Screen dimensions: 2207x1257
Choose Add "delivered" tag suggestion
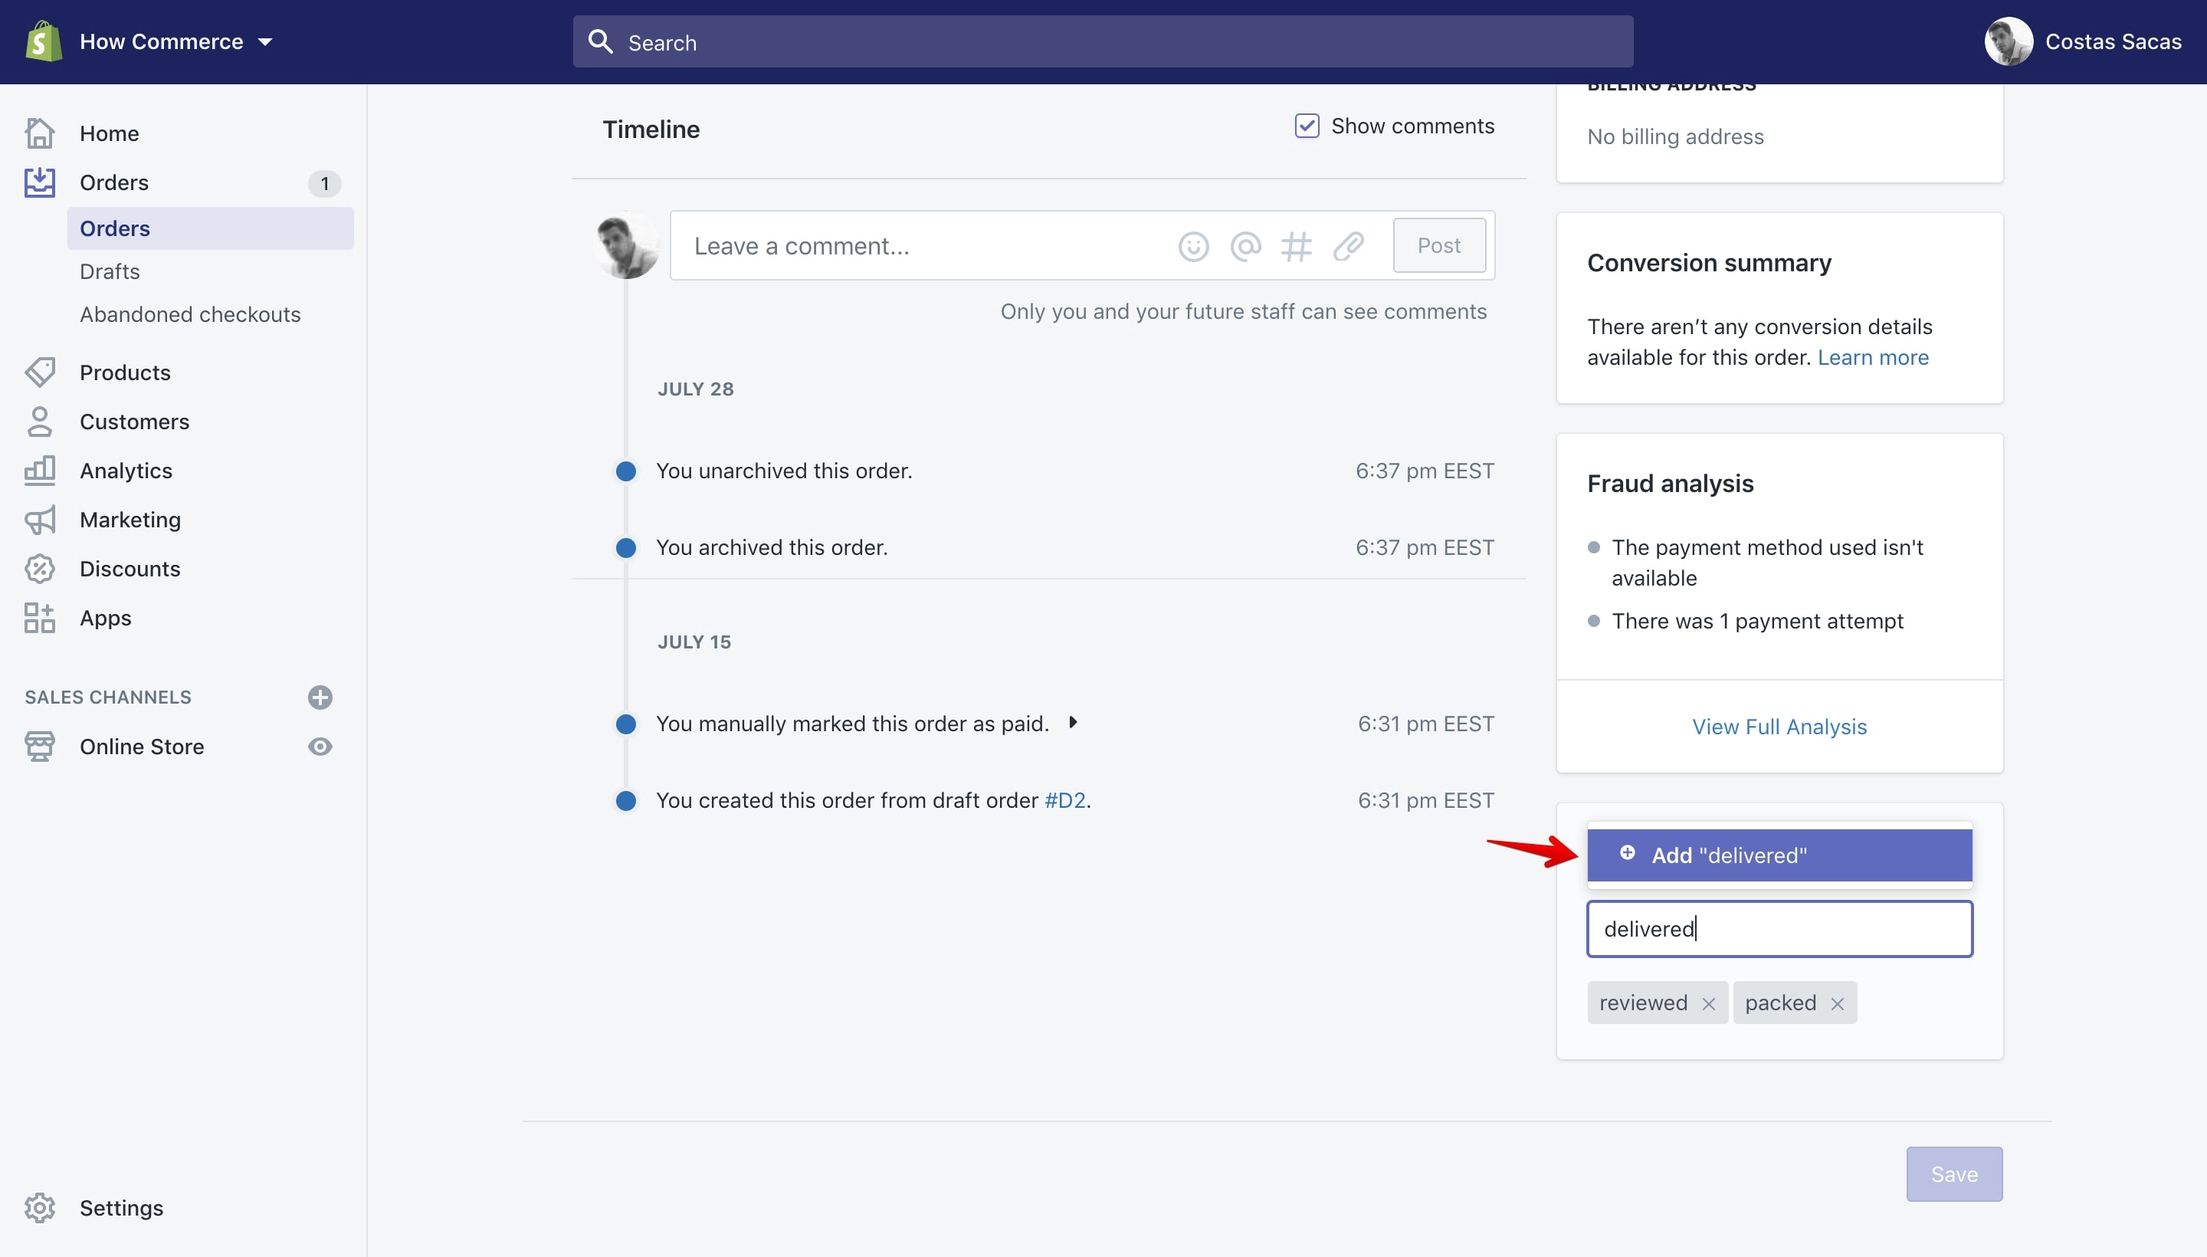[x=1779, y=855]
